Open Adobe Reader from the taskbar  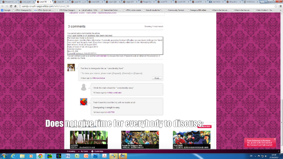pos(104,156)
